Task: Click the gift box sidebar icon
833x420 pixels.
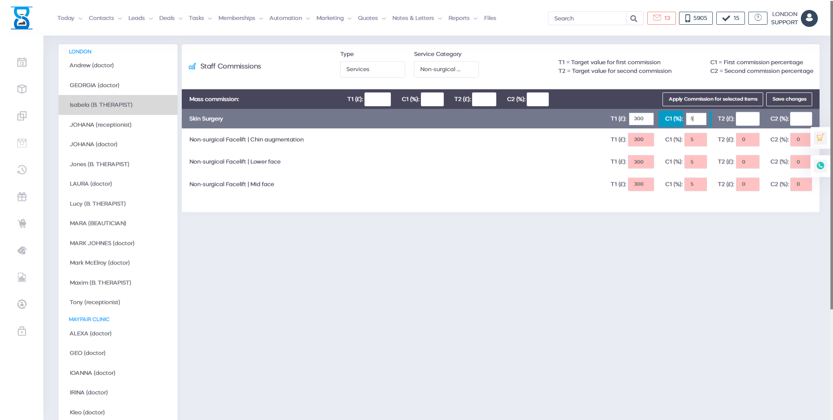Action: 22,197
